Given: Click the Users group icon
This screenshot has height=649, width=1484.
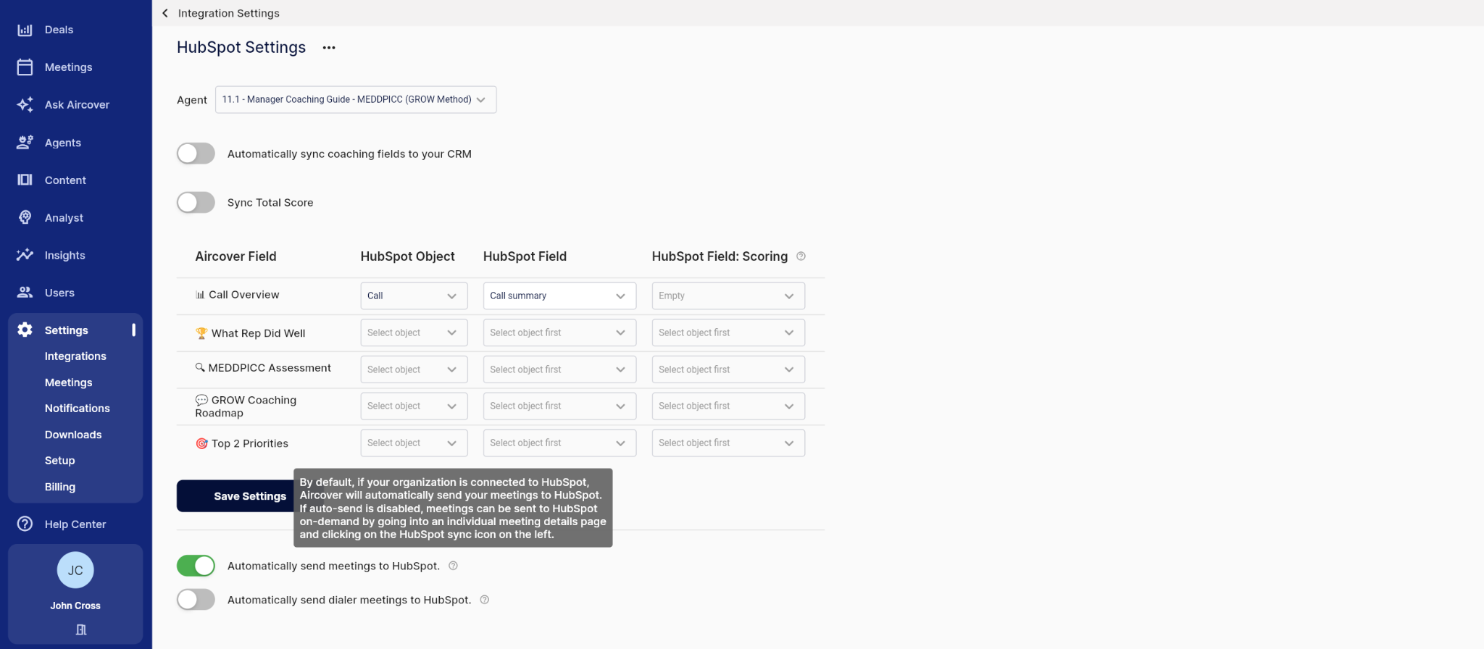Looking at the screenshot, I should point(25,293).
